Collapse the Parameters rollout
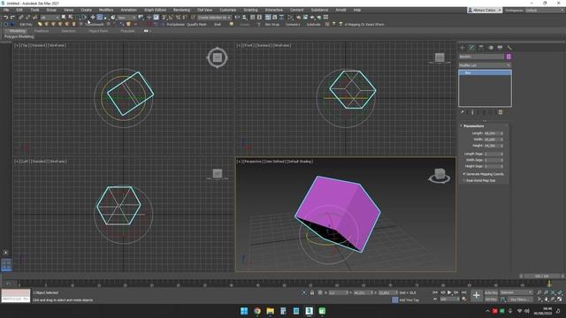This screenshot has height=318, width=566. [474, 125]
